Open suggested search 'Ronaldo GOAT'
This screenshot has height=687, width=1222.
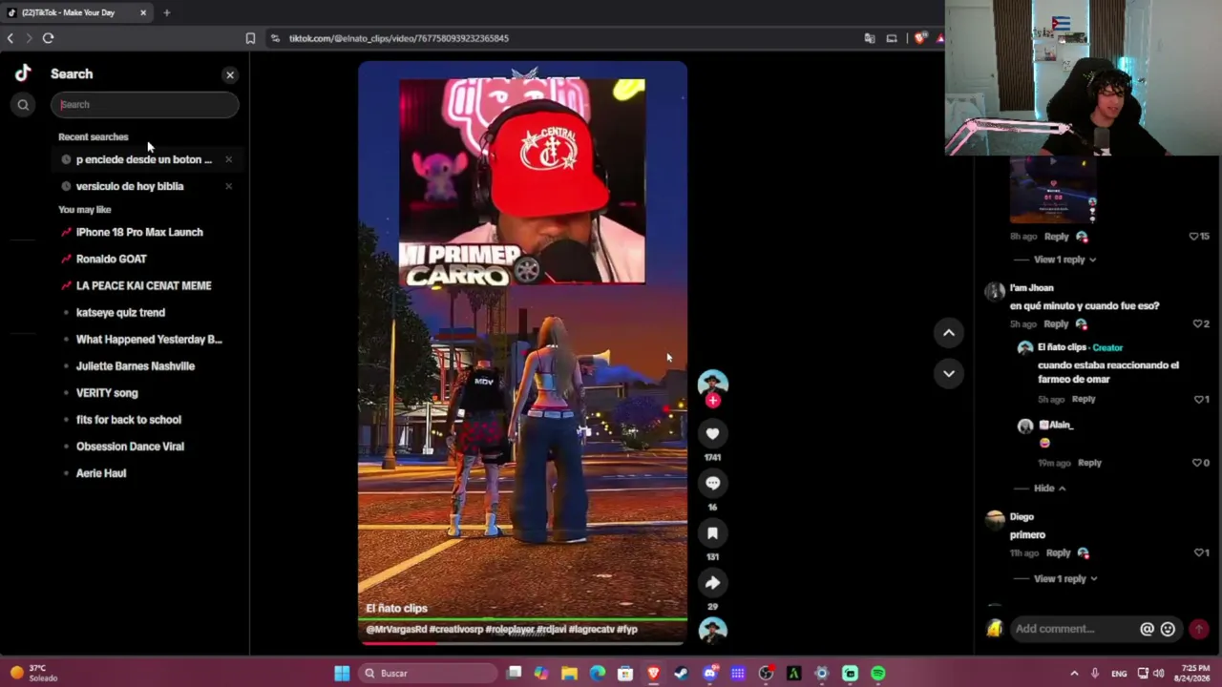(x=112, y=259)
